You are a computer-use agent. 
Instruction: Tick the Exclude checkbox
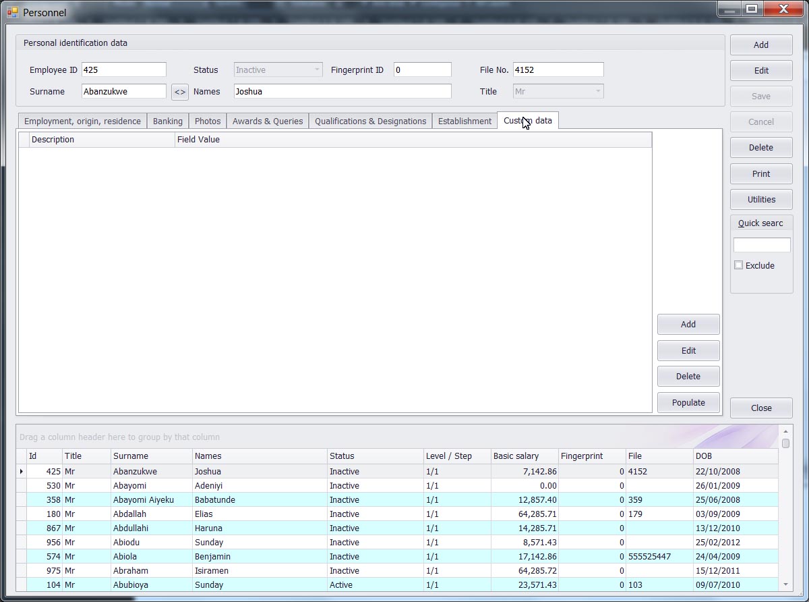[739, 265]
